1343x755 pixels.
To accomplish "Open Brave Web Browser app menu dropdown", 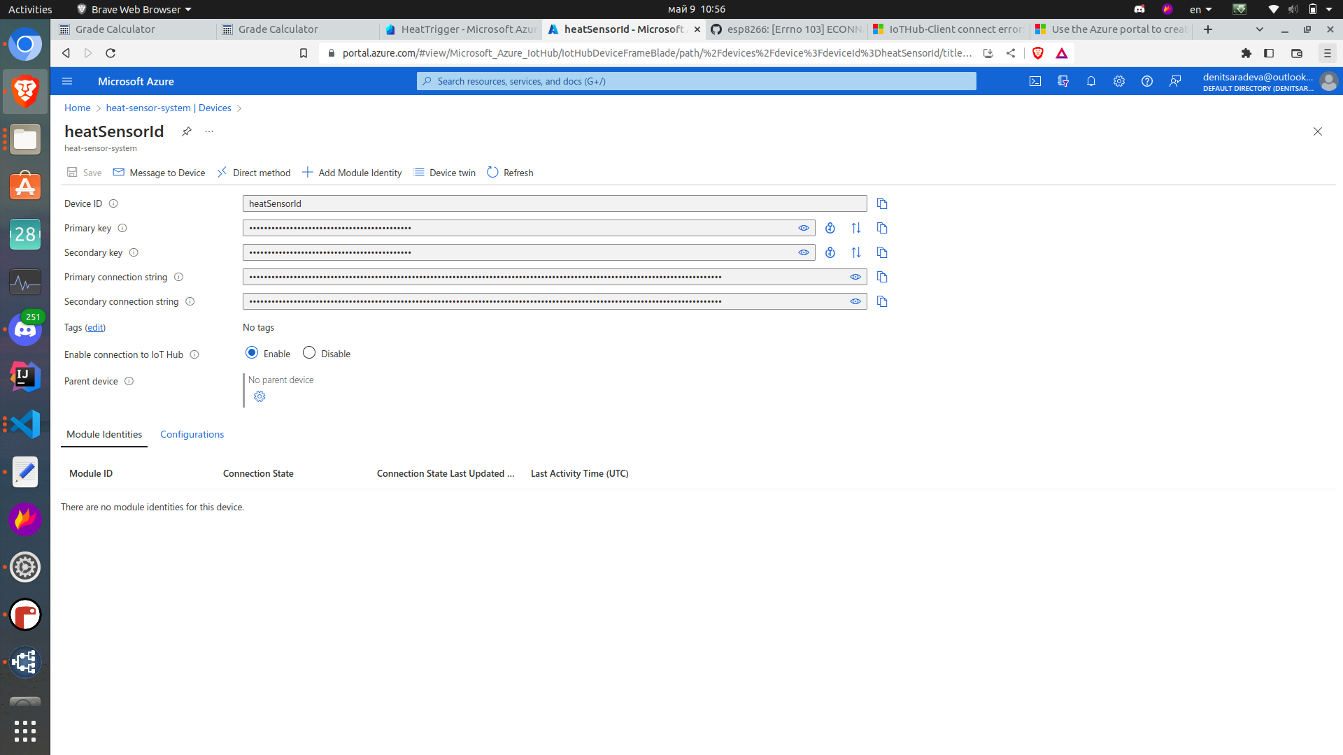I will (134, 9).
